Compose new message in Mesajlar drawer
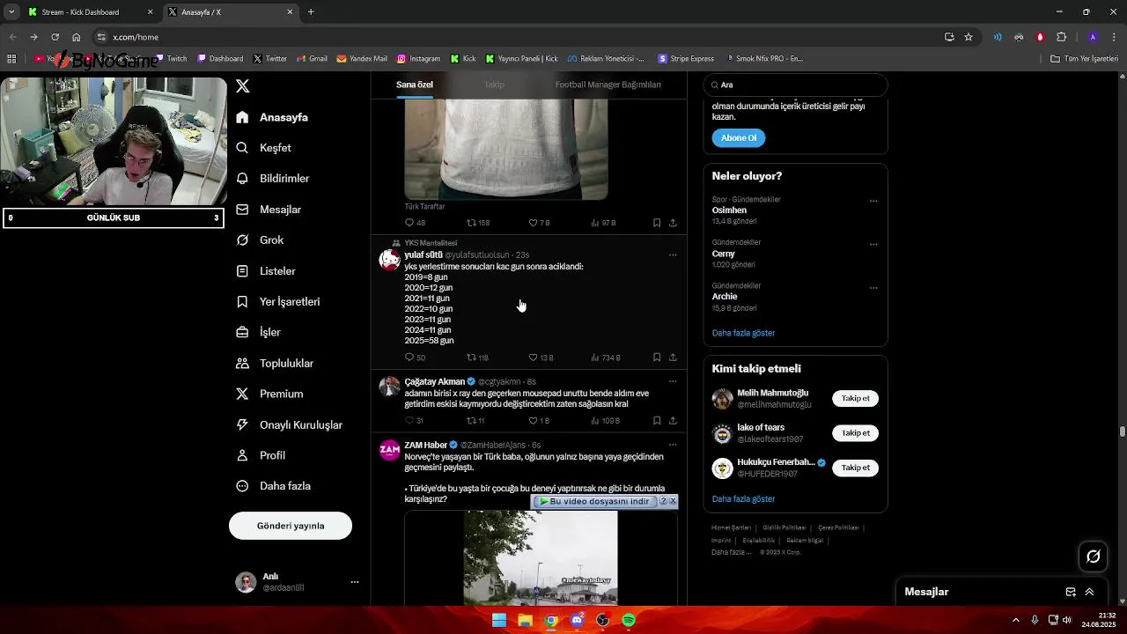Screen dimensions: 1127x634 pos(1071,593)
